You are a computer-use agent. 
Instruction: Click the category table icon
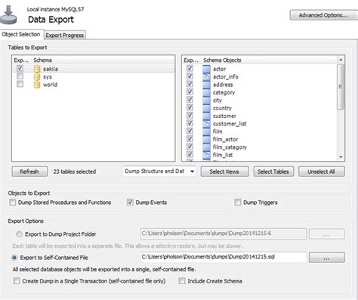pyautogui.click(x=206, y=92)
